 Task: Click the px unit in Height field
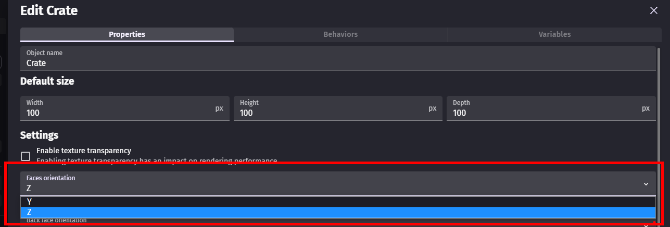[x=433, y=109]
